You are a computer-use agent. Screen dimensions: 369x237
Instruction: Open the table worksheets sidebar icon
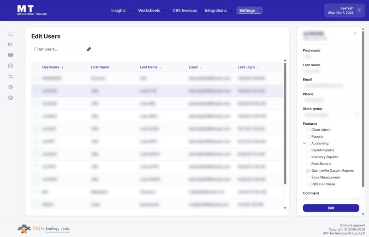pos(11,55)
